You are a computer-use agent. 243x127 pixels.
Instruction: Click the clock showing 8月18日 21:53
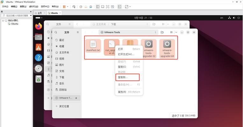pyautogui.click(x=143, y=18)
